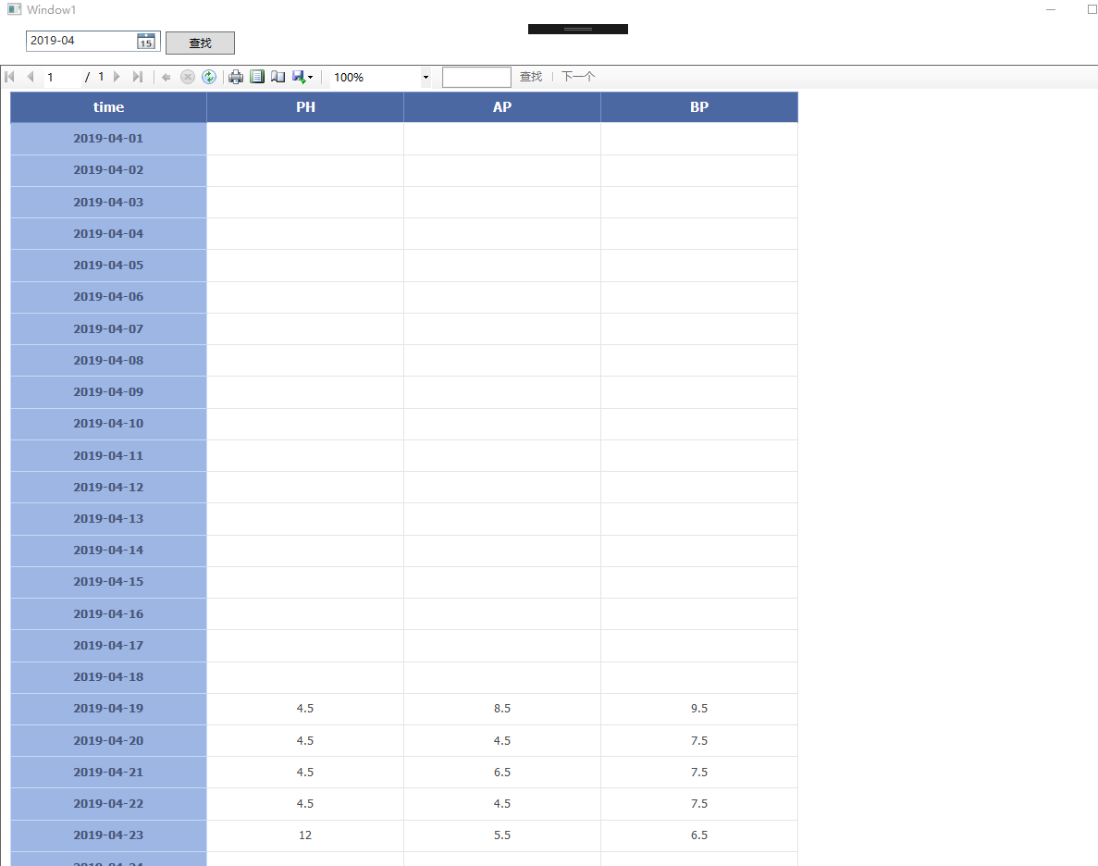Go to the previous page

point(31,77)
